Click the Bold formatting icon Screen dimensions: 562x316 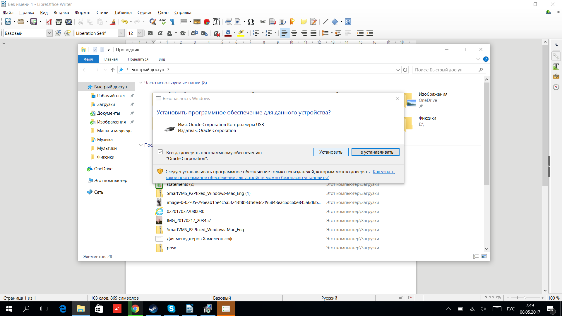150,33
